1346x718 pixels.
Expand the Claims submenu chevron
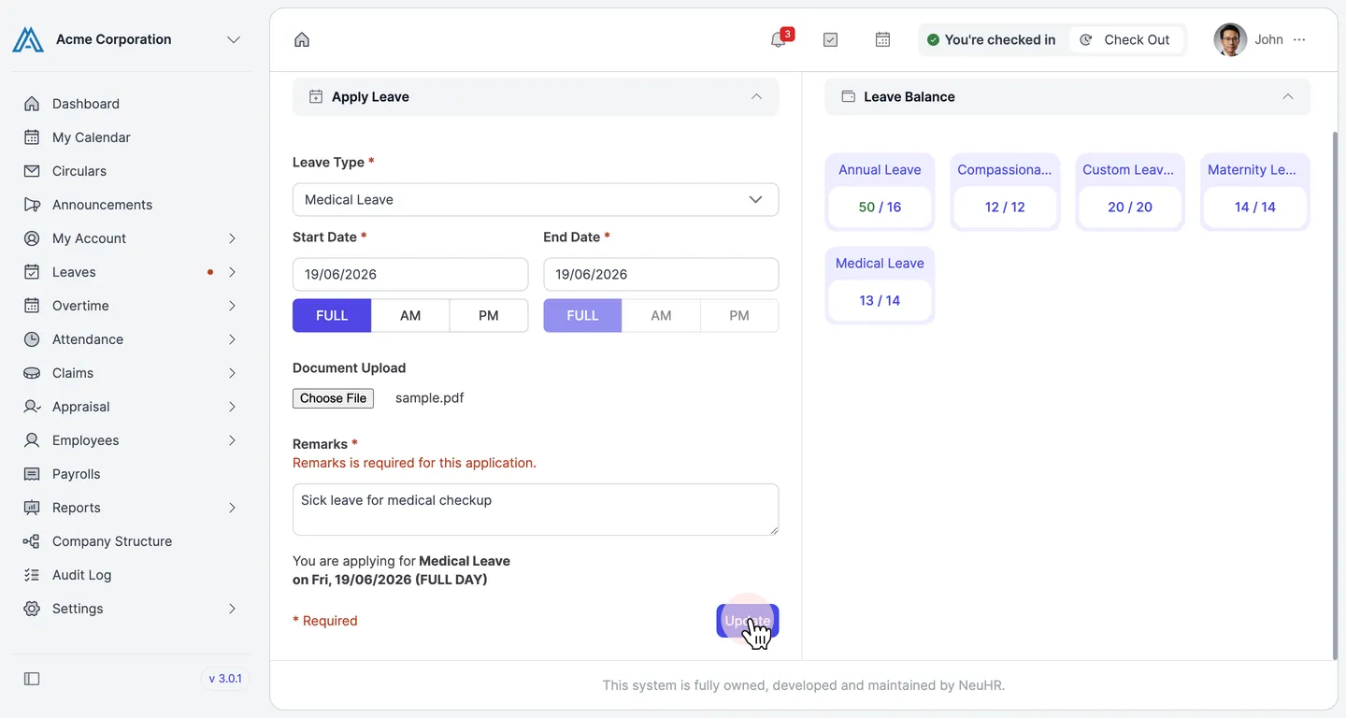coord(232,373)
